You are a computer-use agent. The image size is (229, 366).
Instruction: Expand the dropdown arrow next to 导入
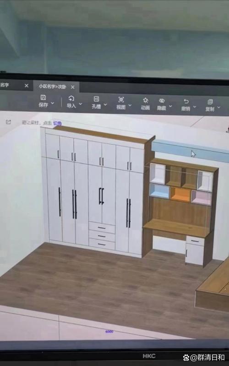coord(81,104)
